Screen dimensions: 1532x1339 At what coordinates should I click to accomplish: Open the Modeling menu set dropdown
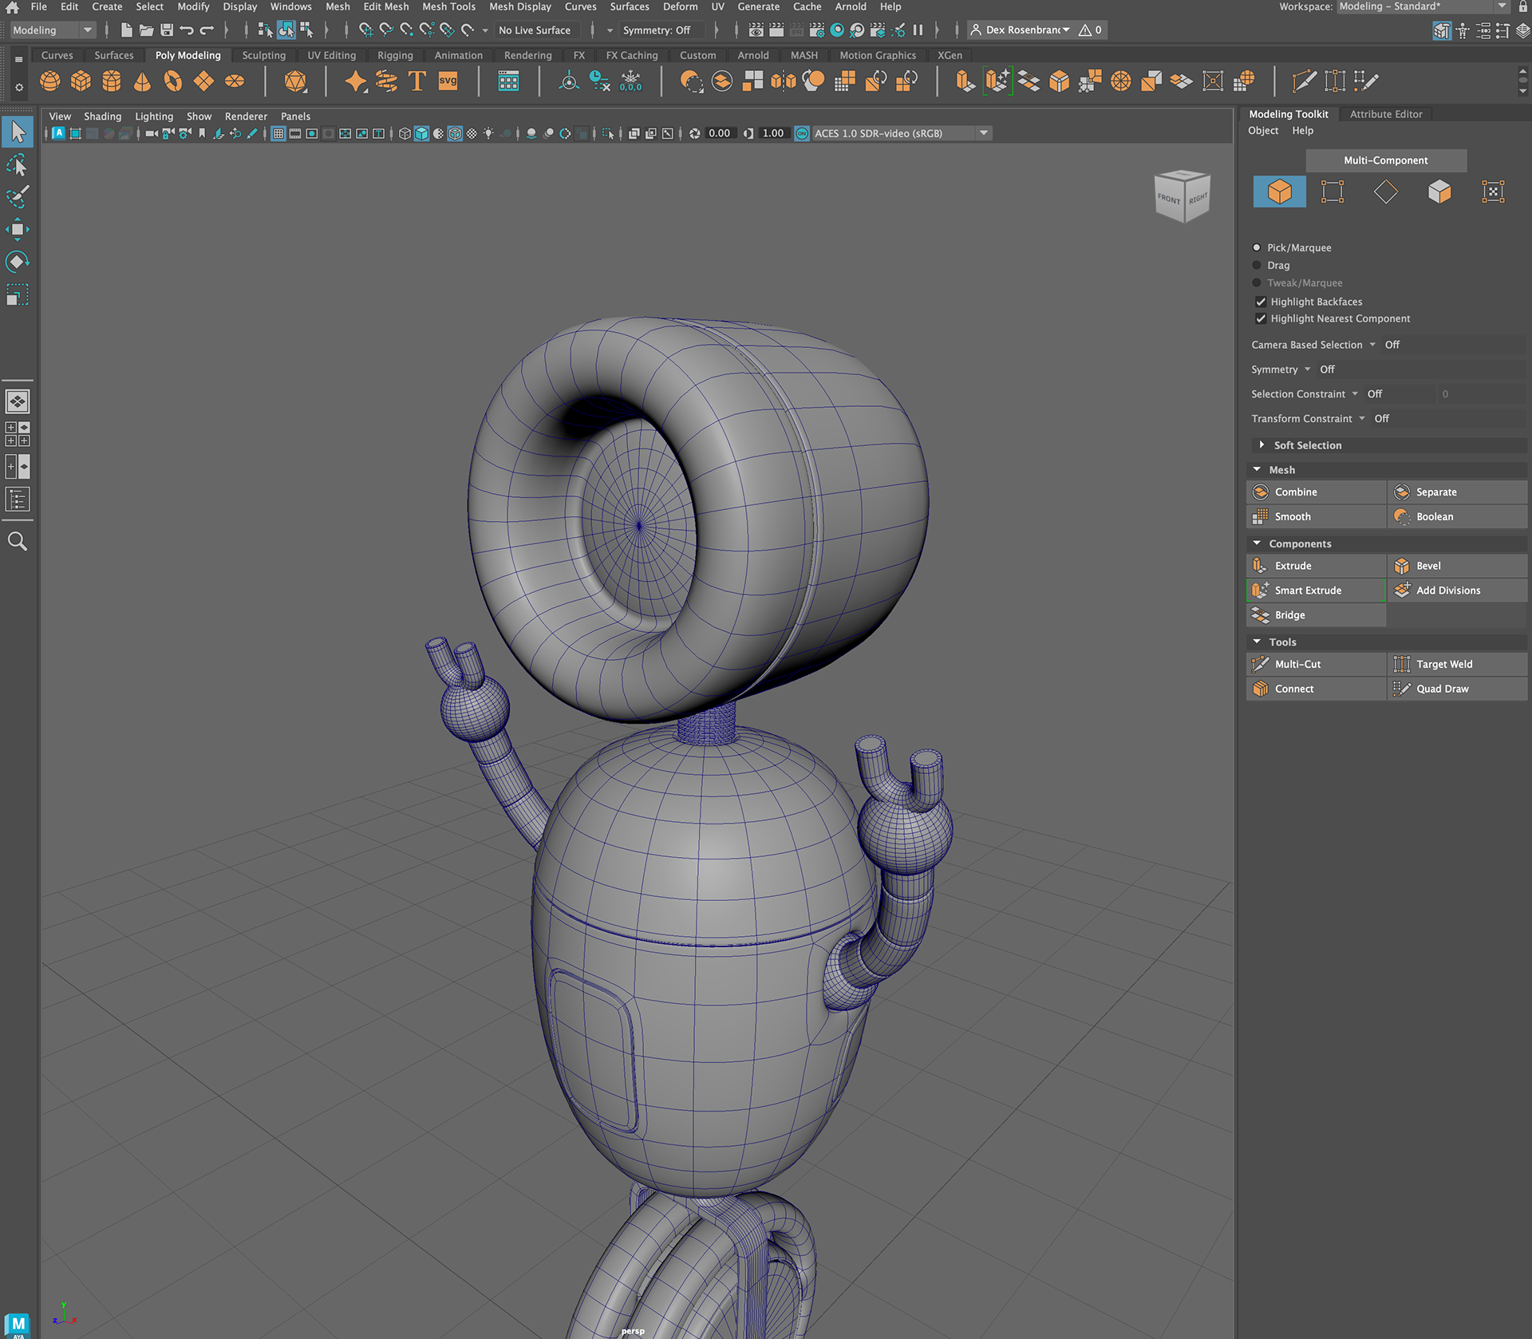click(x=53, y=30)
